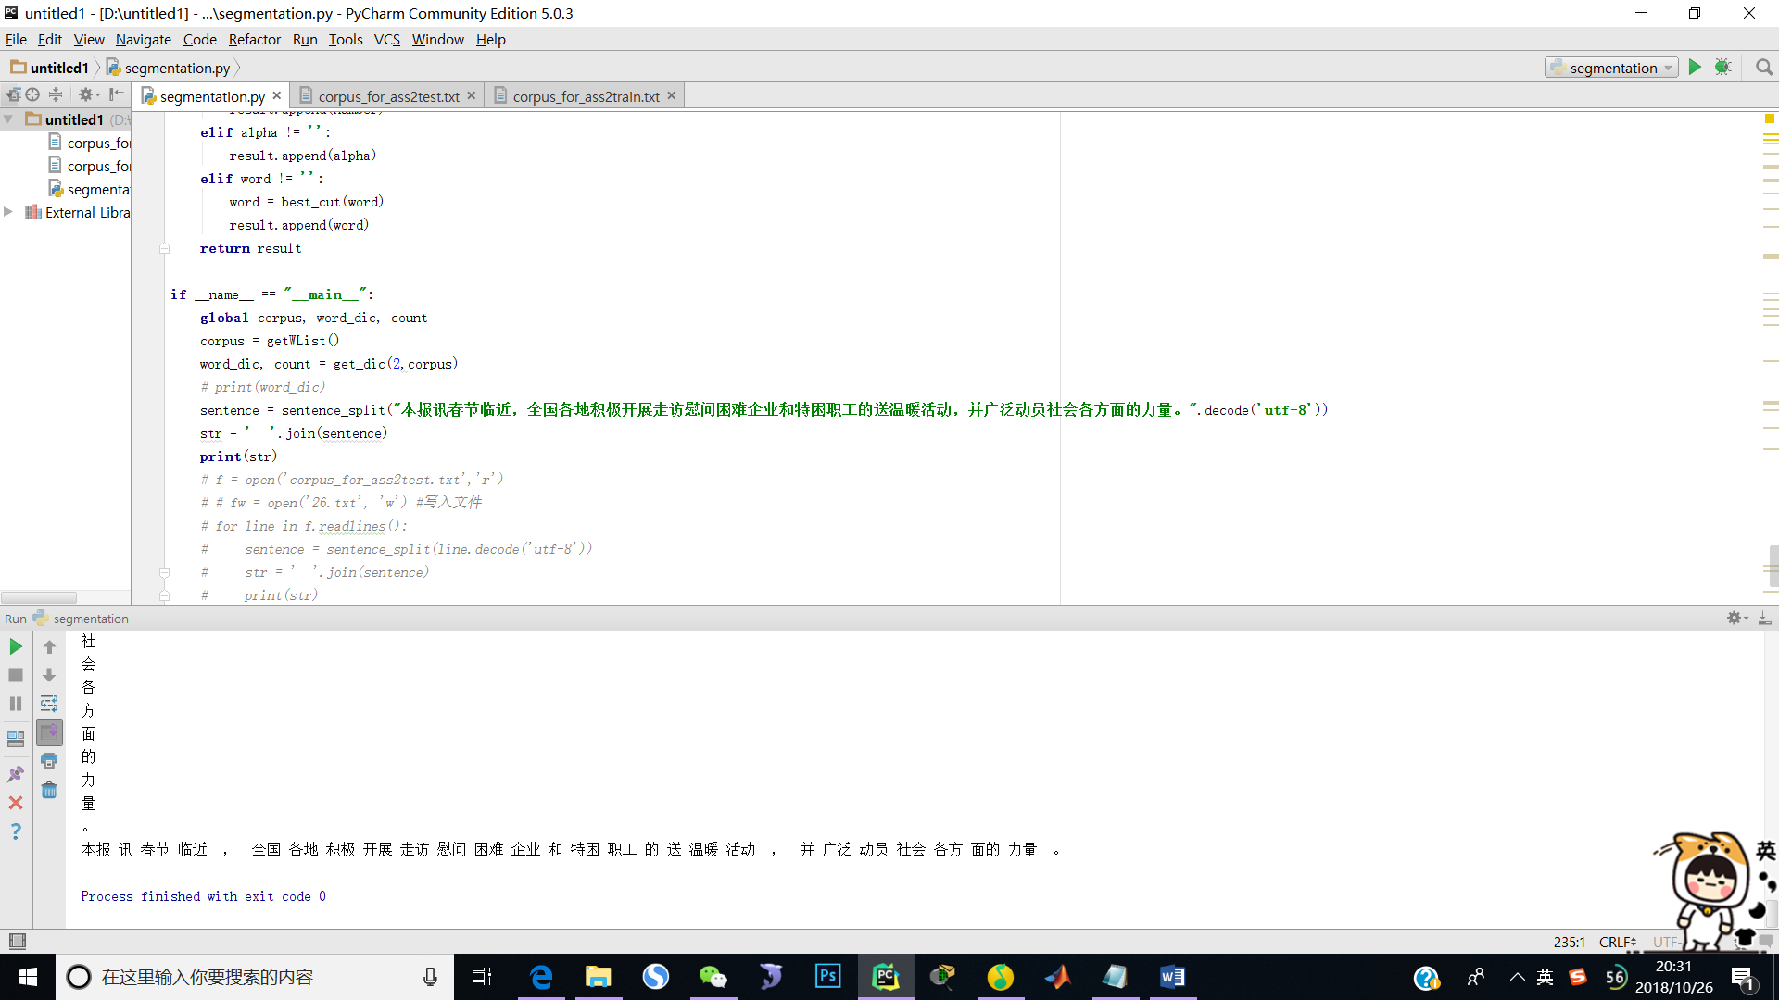
Task: Switch to corpus_for_ass2test.txt tab
Action: coord(388,96)
